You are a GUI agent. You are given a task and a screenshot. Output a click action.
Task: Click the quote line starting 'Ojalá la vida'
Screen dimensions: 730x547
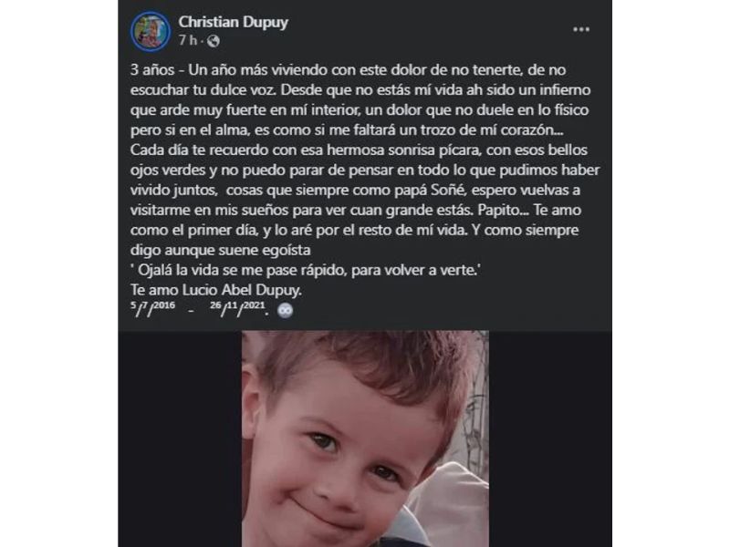coord(306,270)
